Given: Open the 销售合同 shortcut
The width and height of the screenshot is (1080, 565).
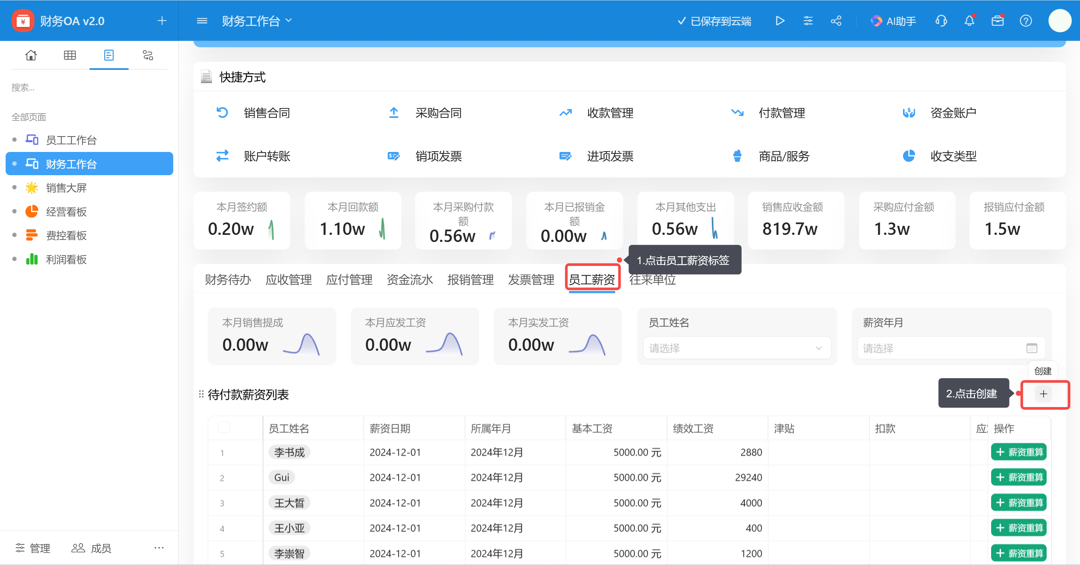Looking at the screenshot, I should coord(253,113).
